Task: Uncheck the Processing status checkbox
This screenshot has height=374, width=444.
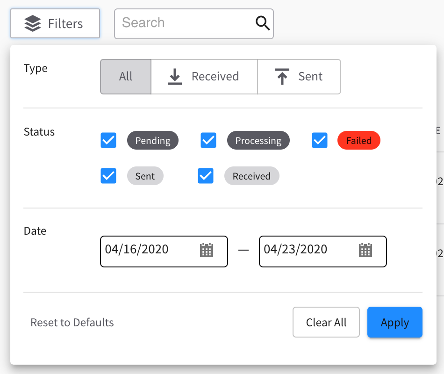Action: pos(208,140)
